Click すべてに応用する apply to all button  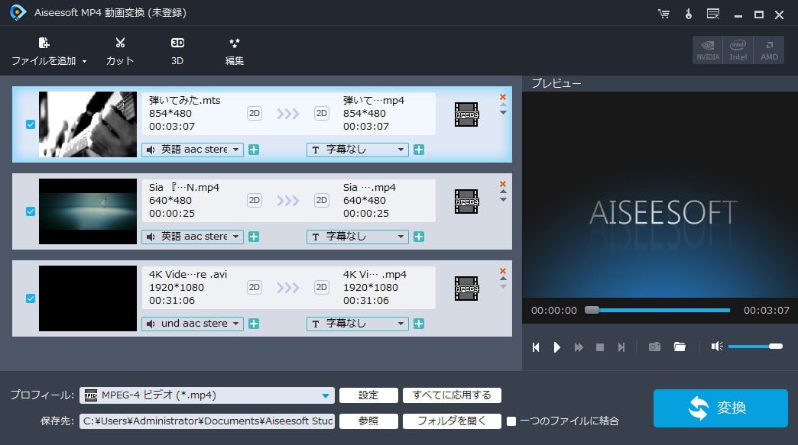click(x=452, y=395)
